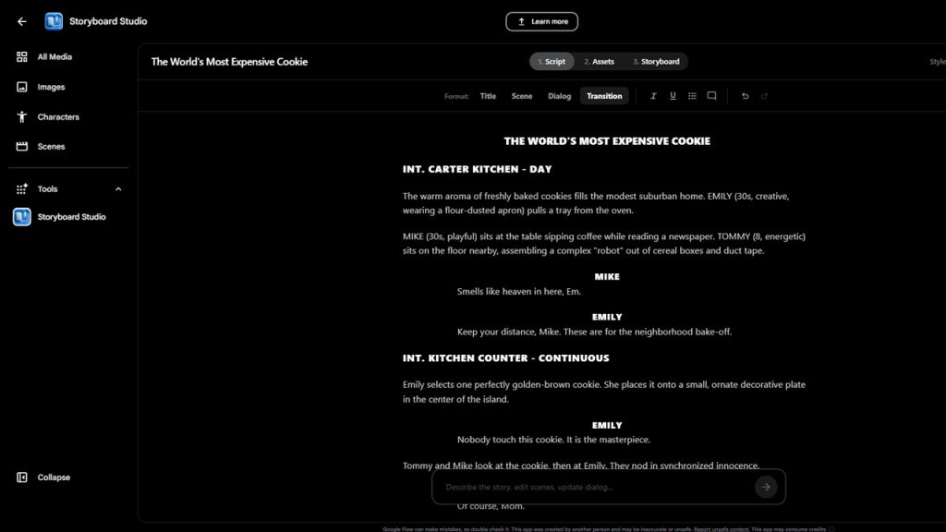Set format to Title
Screen dimensions: 946x532
tap(488, 96)
